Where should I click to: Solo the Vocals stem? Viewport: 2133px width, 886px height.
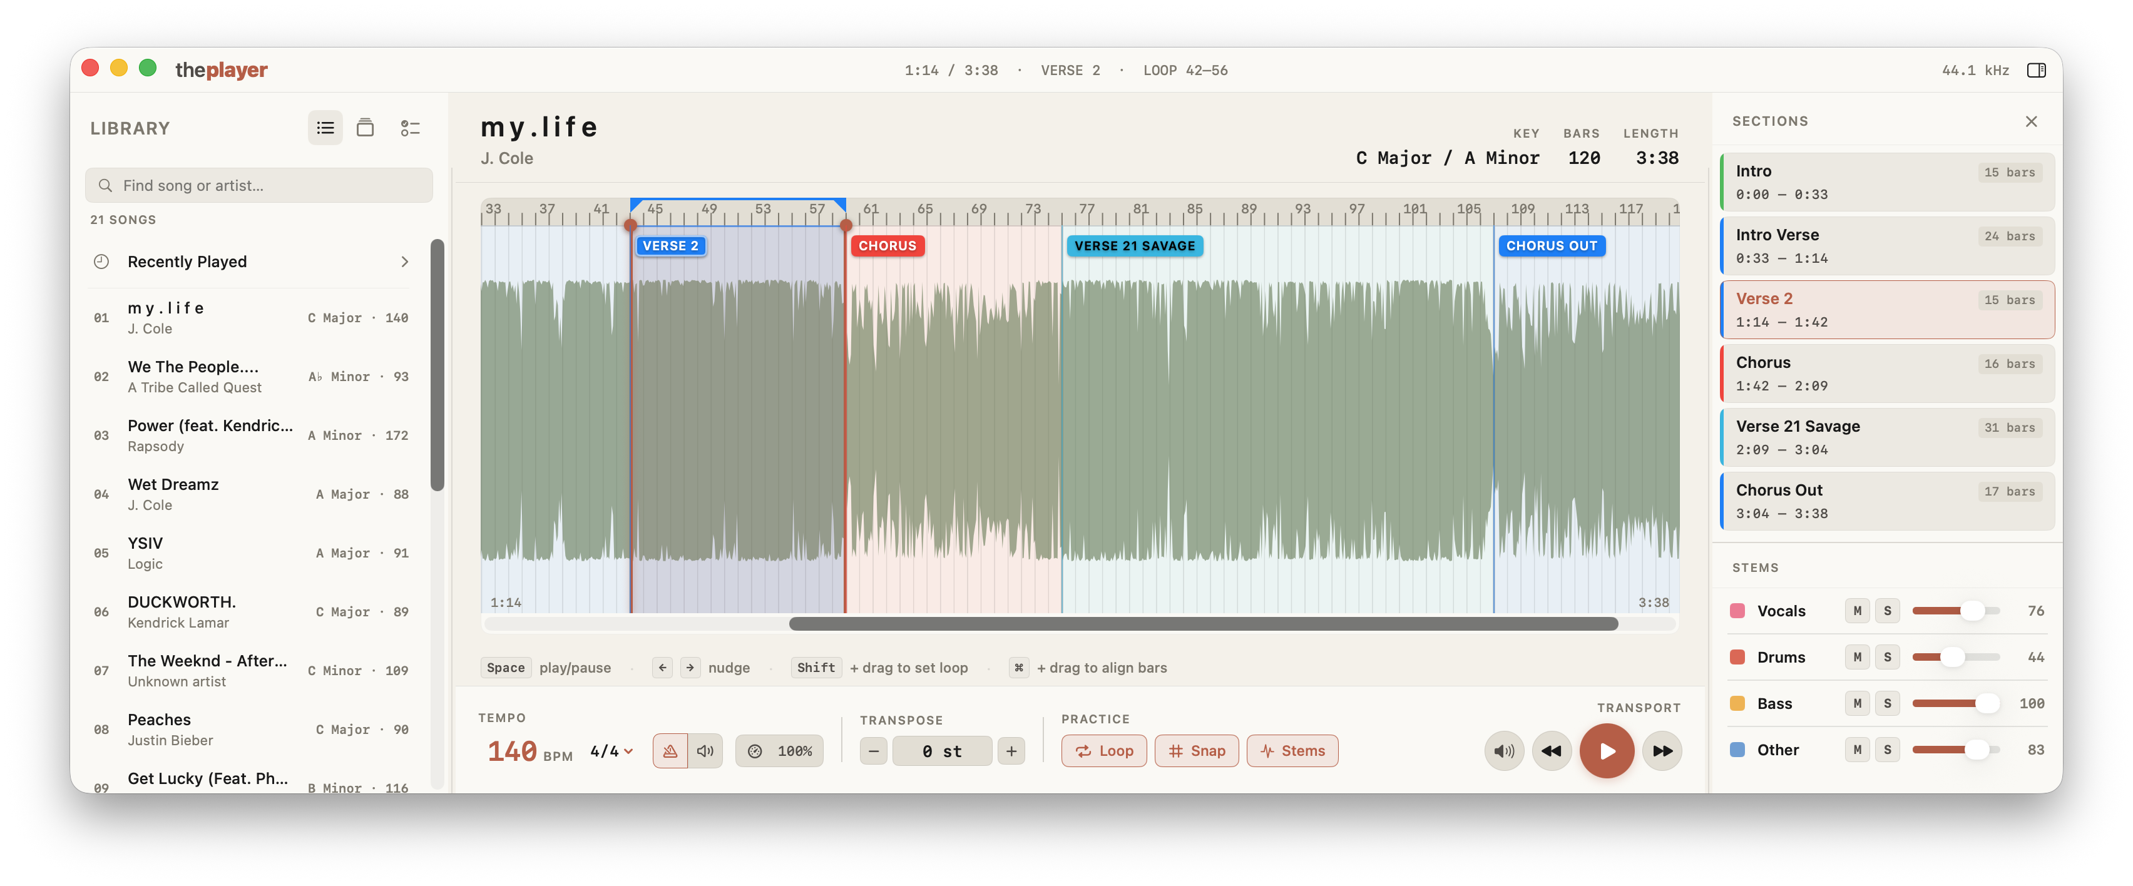[1887, 611]
